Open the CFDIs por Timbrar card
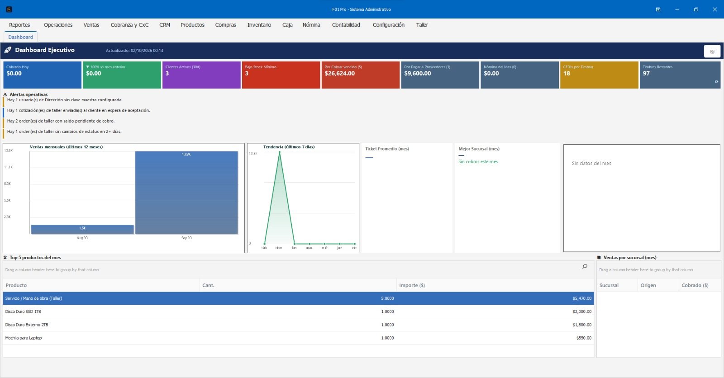 (599, 75)
